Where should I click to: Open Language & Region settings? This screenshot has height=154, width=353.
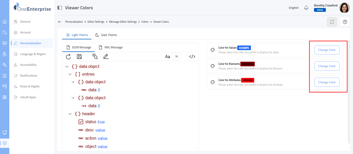click(x=33, y=54)
